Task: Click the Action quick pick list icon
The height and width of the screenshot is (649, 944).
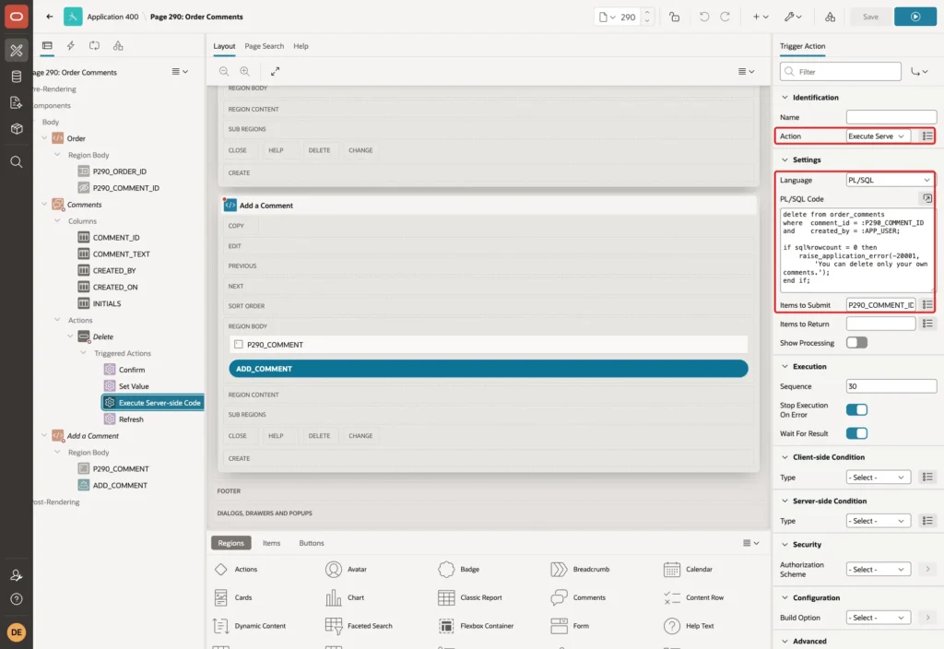Action: [927, 136]
